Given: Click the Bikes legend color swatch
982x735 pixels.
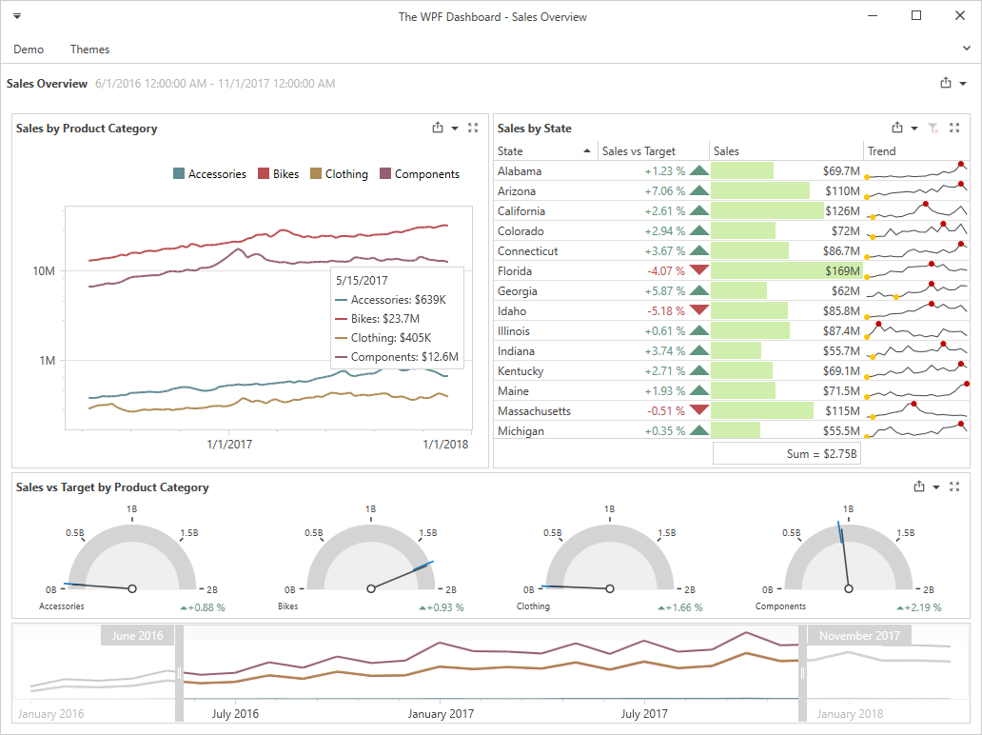Looking at the screenshot, I should [x=264, y=174].
